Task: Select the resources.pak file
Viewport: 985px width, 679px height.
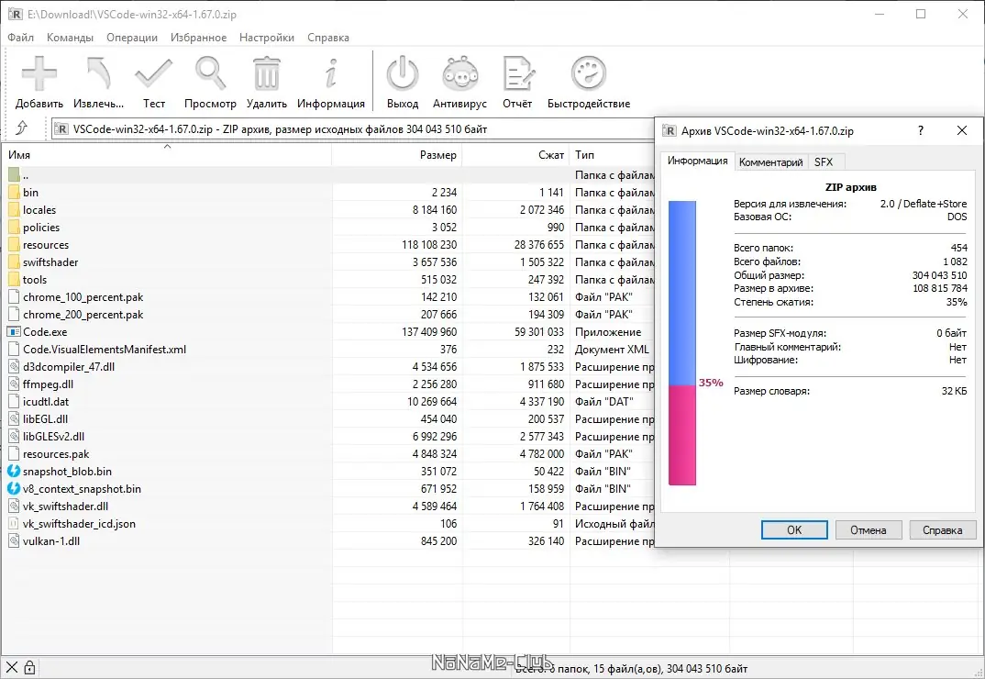Action: [x=326, y=454]
